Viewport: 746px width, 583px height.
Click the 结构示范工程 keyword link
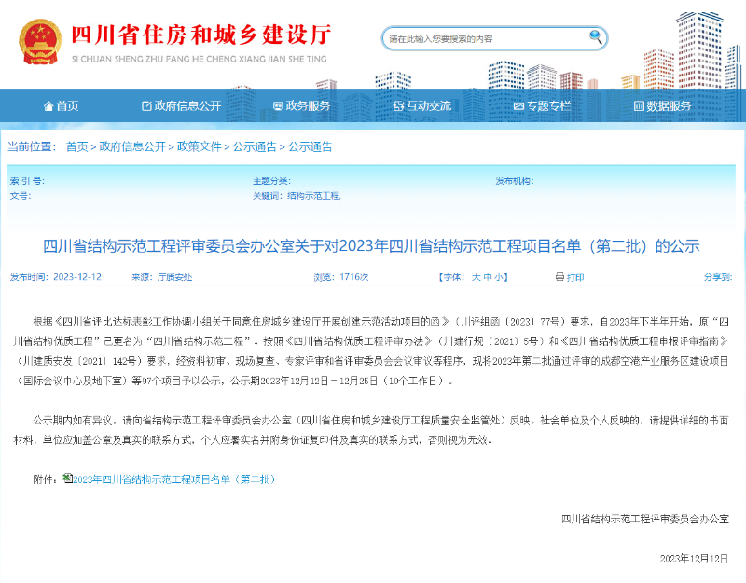point(313,196)
